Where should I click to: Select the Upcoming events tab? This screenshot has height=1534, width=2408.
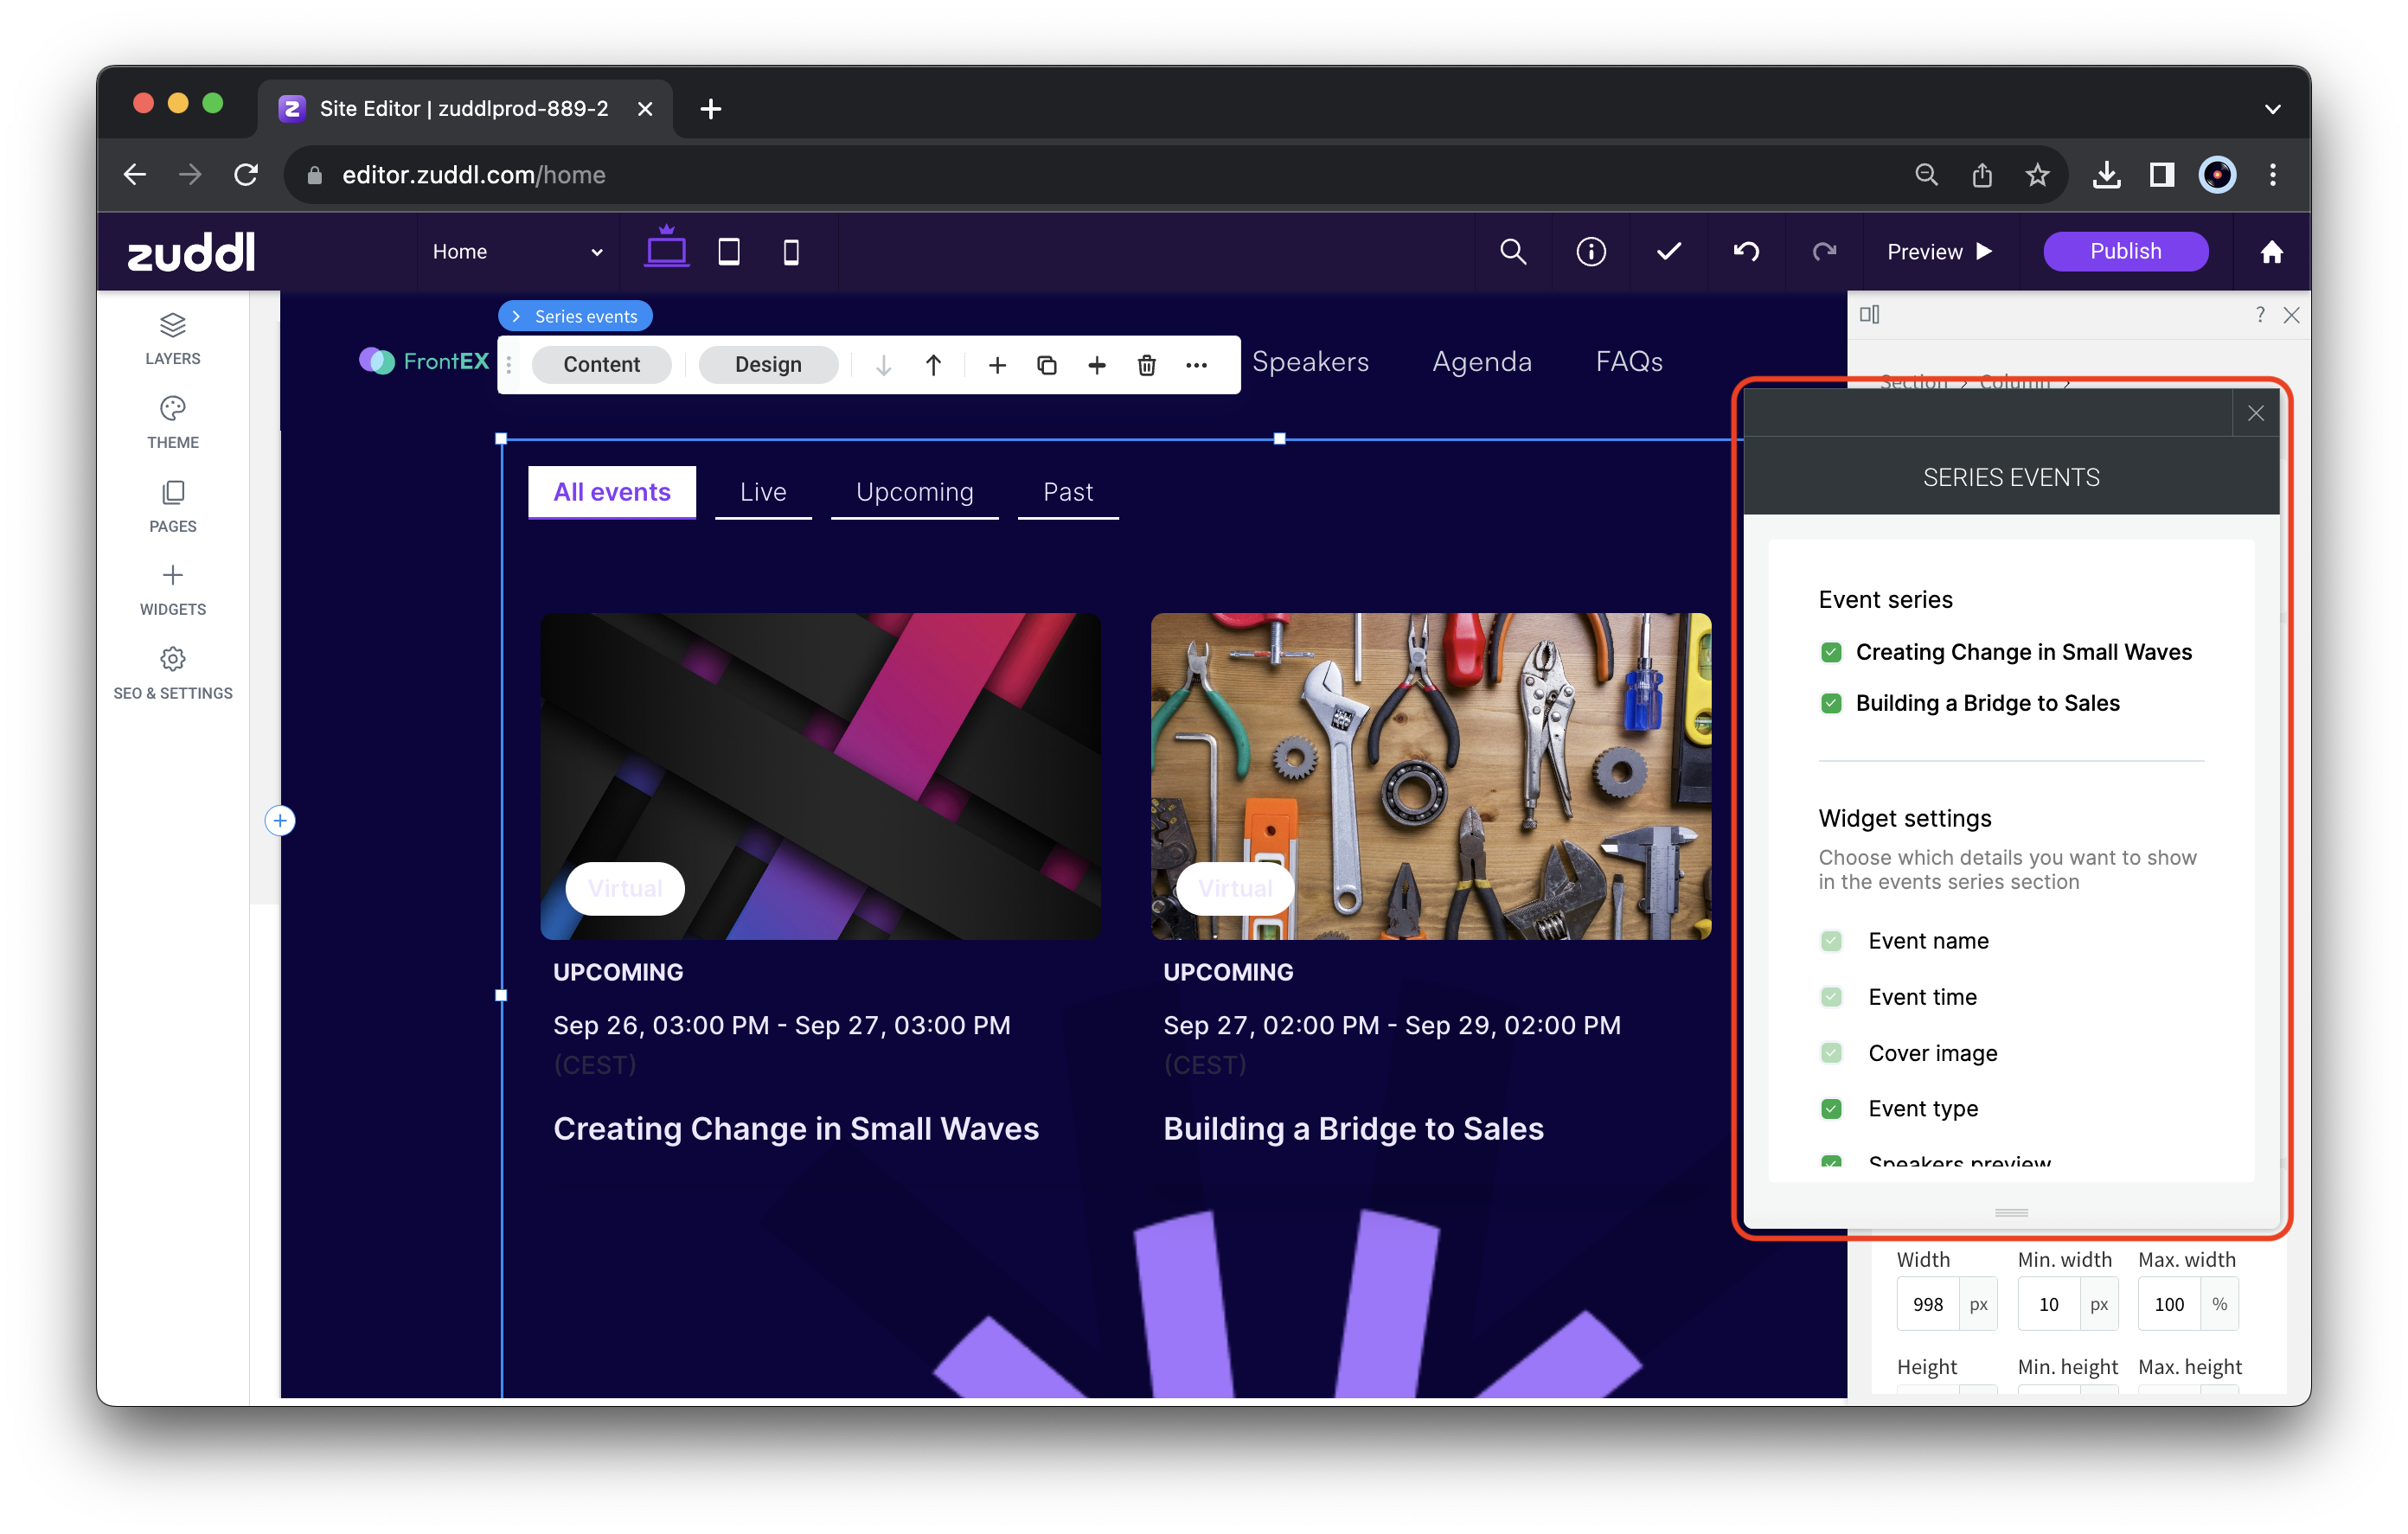tap(913, 491)
